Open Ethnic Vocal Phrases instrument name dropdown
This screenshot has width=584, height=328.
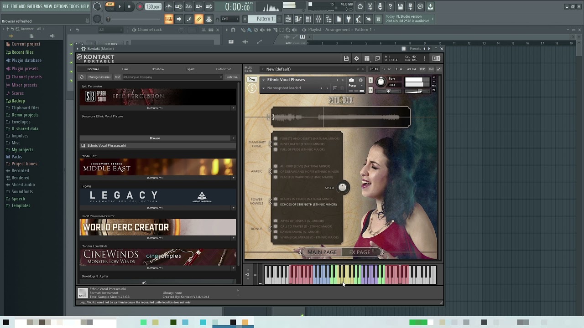click(263, 80)
